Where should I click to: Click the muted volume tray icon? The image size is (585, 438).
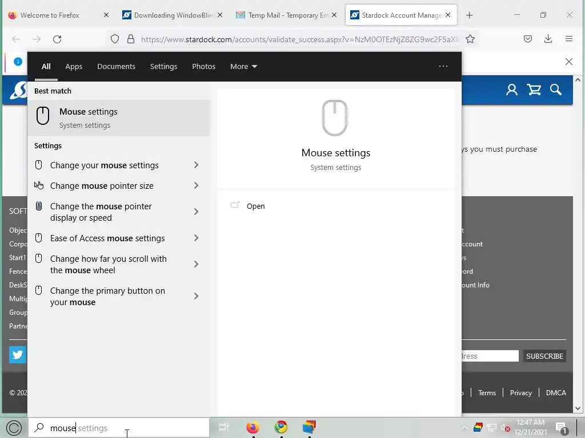click(505, 428)
